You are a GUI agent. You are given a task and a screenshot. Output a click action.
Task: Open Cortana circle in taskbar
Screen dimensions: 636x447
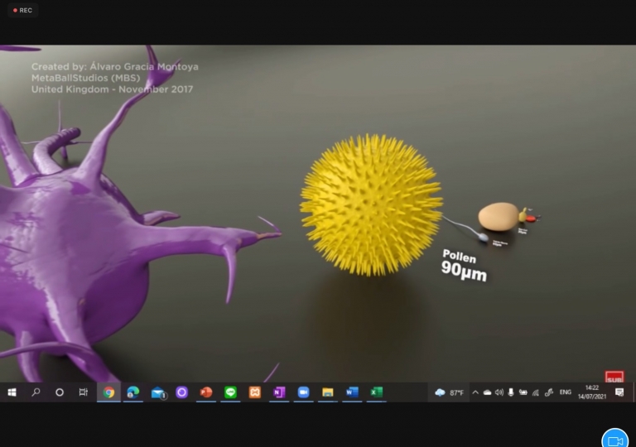(60, 392)
